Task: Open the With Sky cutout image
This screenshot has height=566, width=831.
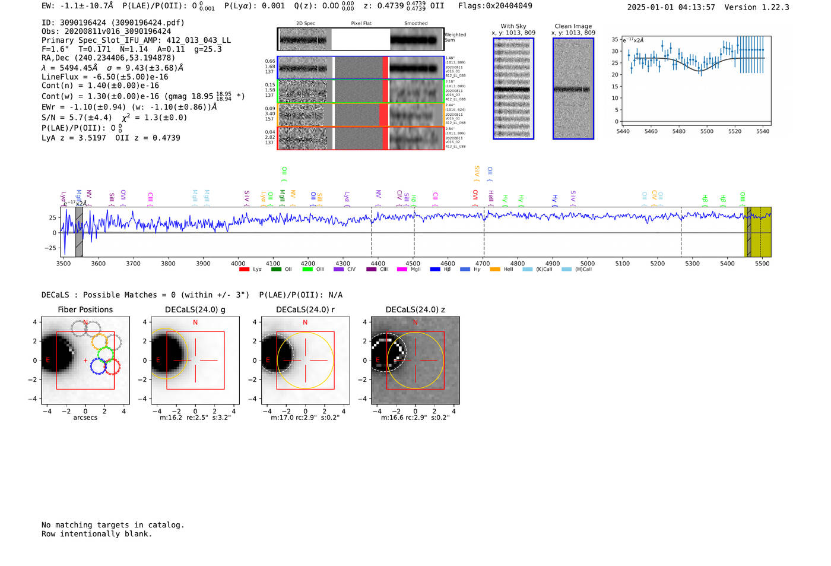Action: pos(513,88)
